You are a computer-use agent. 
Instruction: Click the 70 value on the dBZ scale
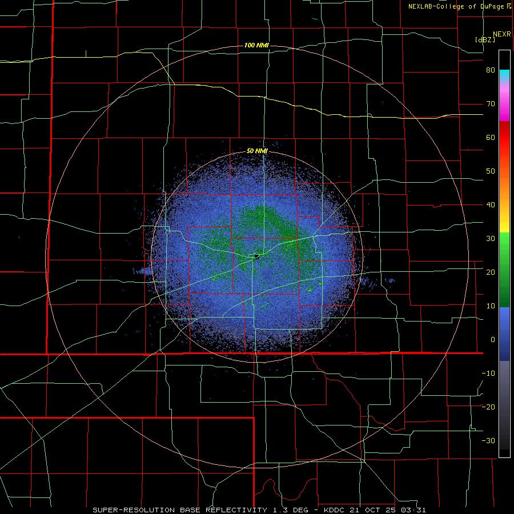pyautogui.click(x=491, y=104)
